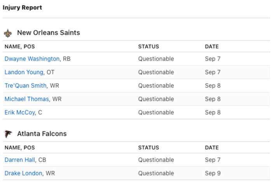Open Dwayne Washington's player page
This screenshot has height=182, width=272.
click(32, 59)
